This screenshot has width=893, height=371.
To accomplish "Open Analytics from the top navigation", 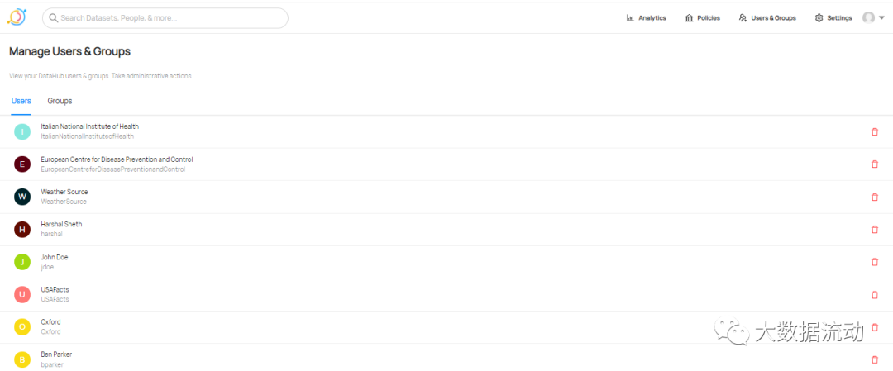I will (x=646, y=17).
